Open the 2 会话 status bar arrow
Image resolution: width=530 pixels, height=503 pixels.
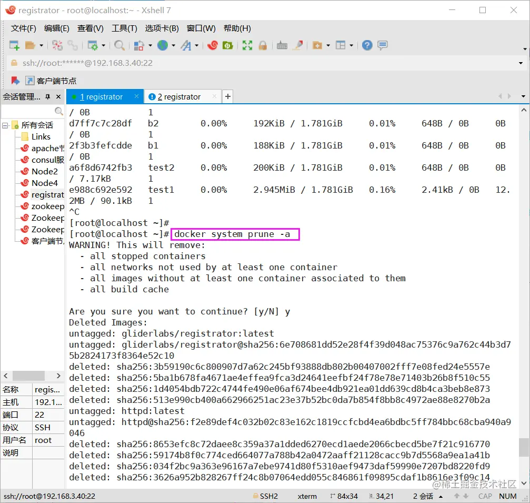tap(441, 496)
